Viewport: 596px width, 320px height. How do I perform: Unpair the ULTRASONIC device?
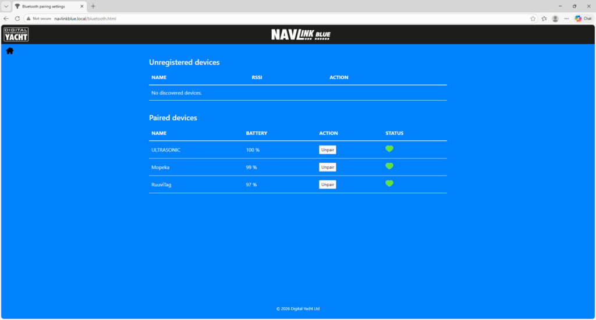(328, 150)
